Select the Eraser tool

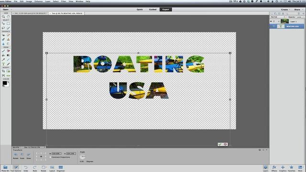(8, 51)
